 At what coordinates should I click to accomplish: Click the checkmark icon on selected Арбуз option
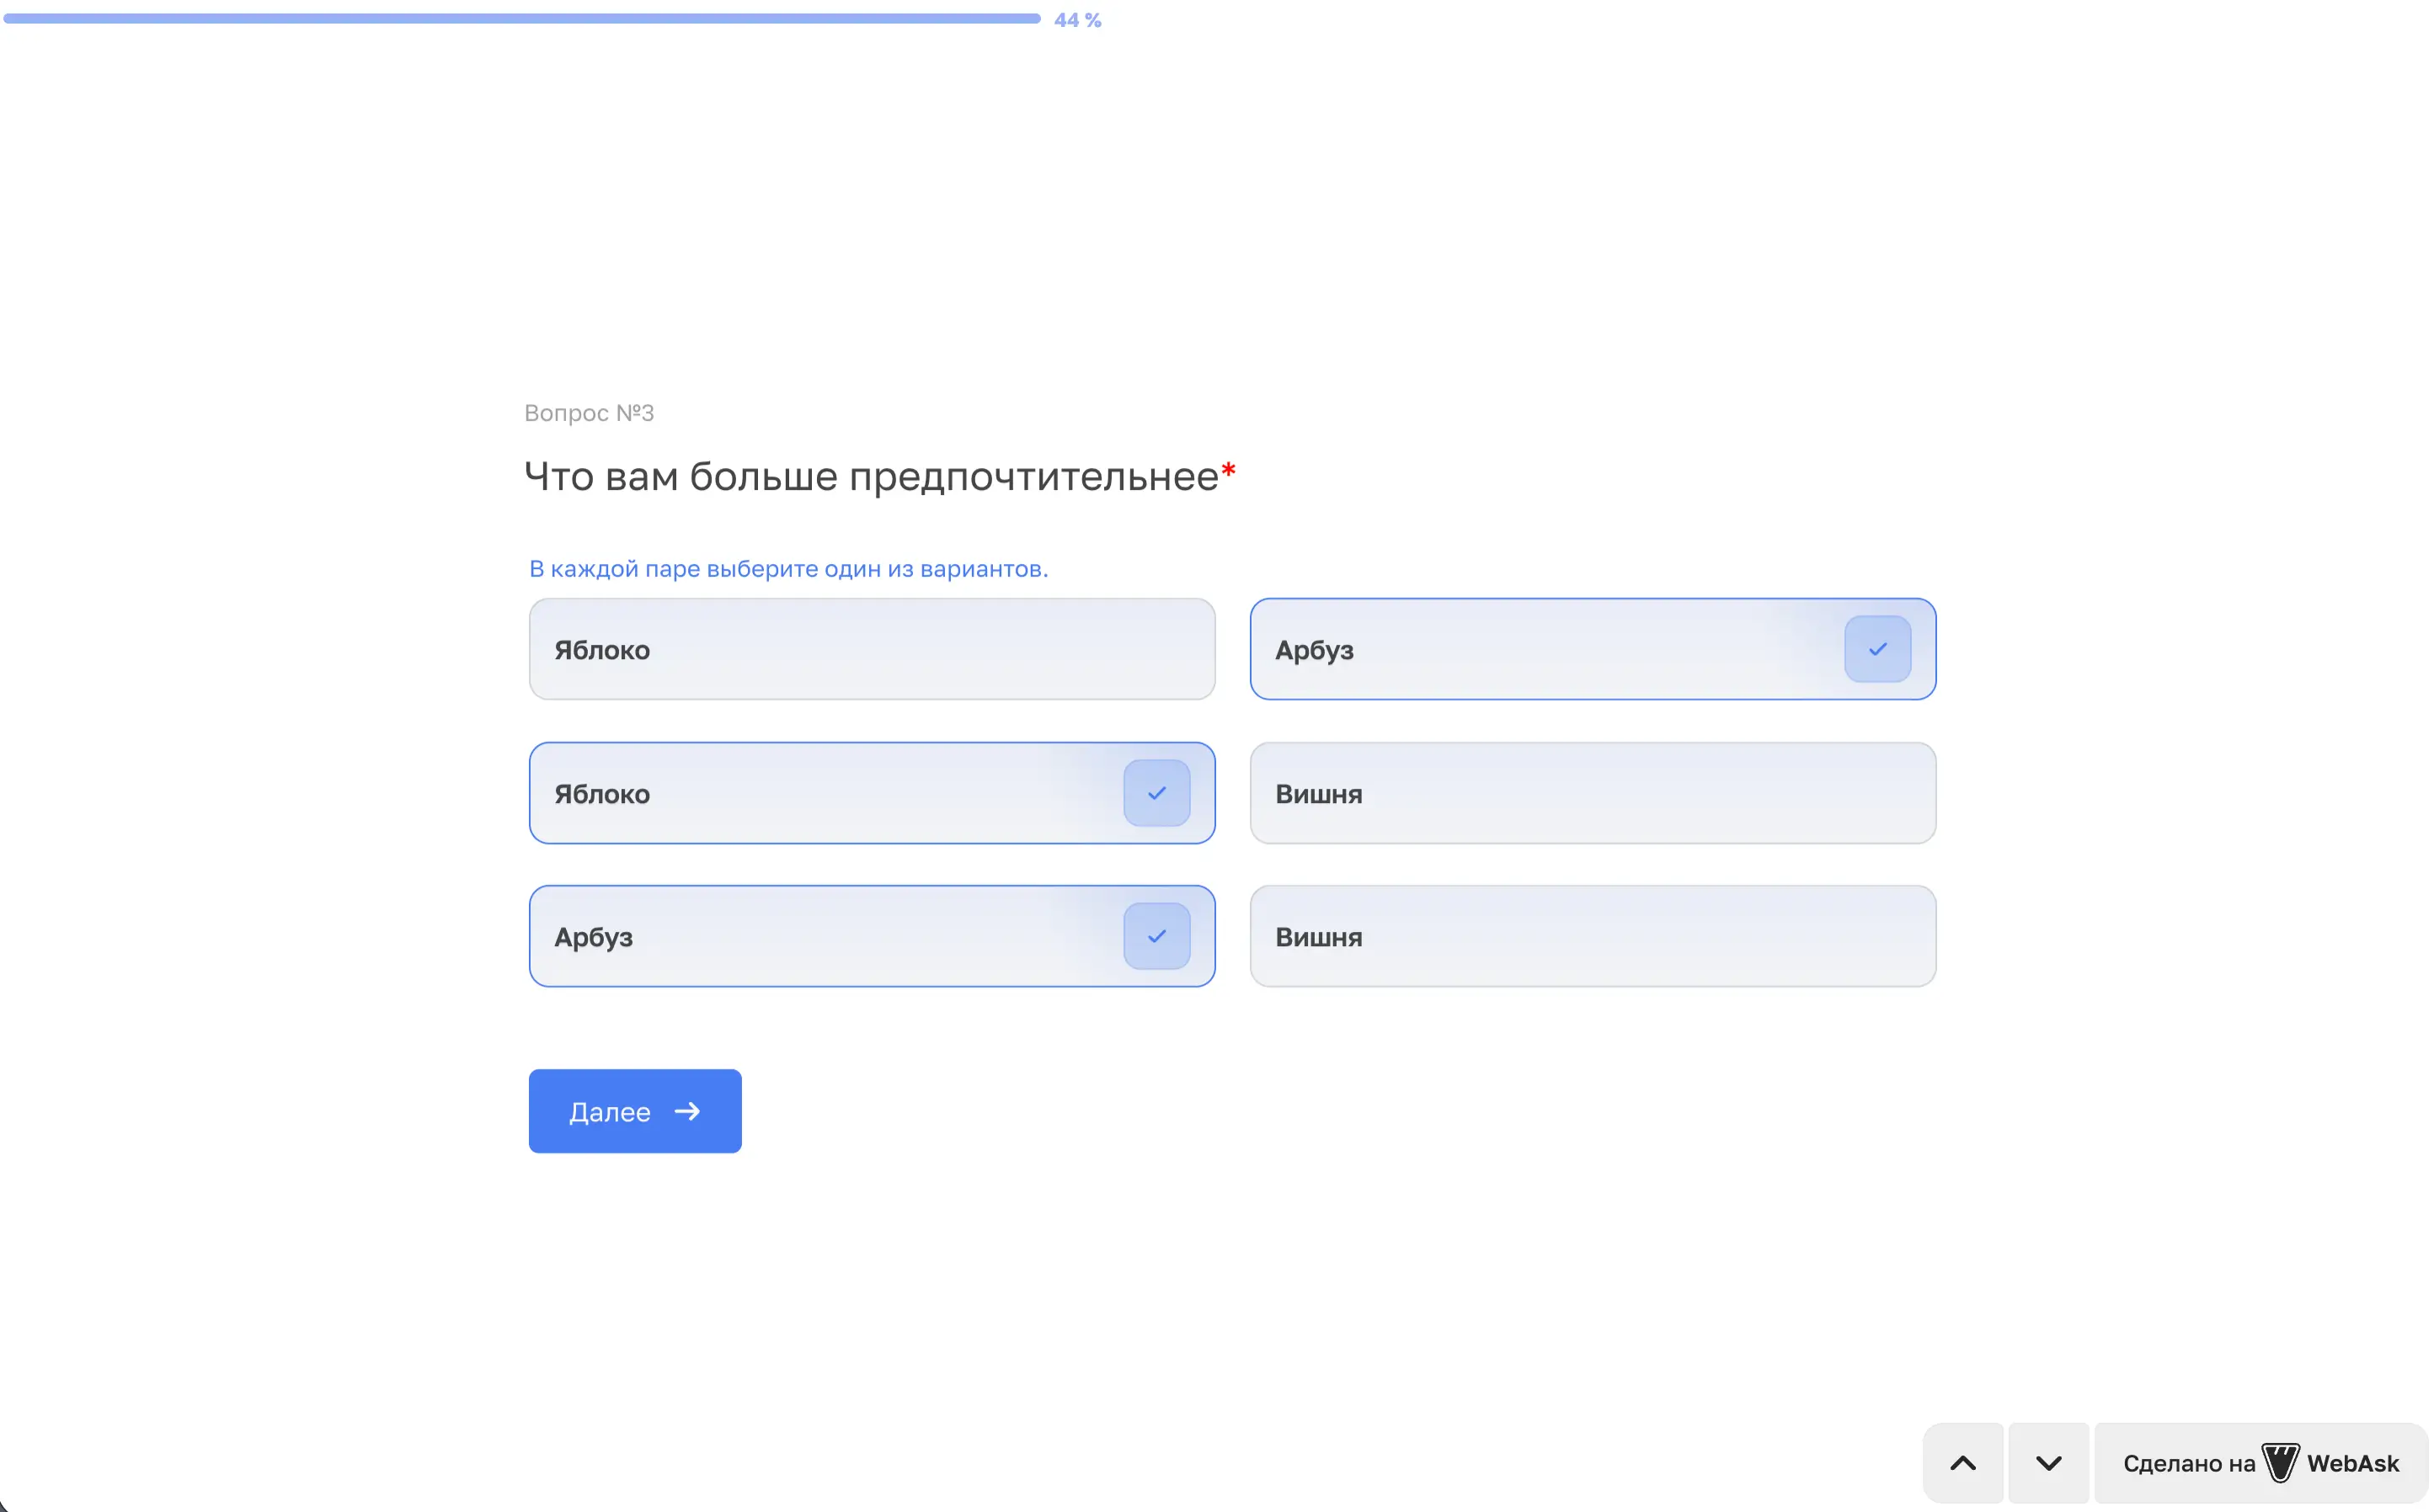click(x=1876, y=648)
